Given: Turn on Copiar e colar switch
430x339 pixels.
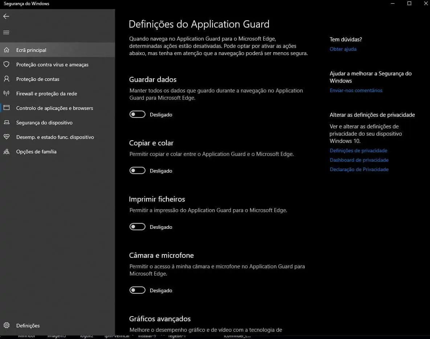Looking at the screenshot, I should [138, 171].
